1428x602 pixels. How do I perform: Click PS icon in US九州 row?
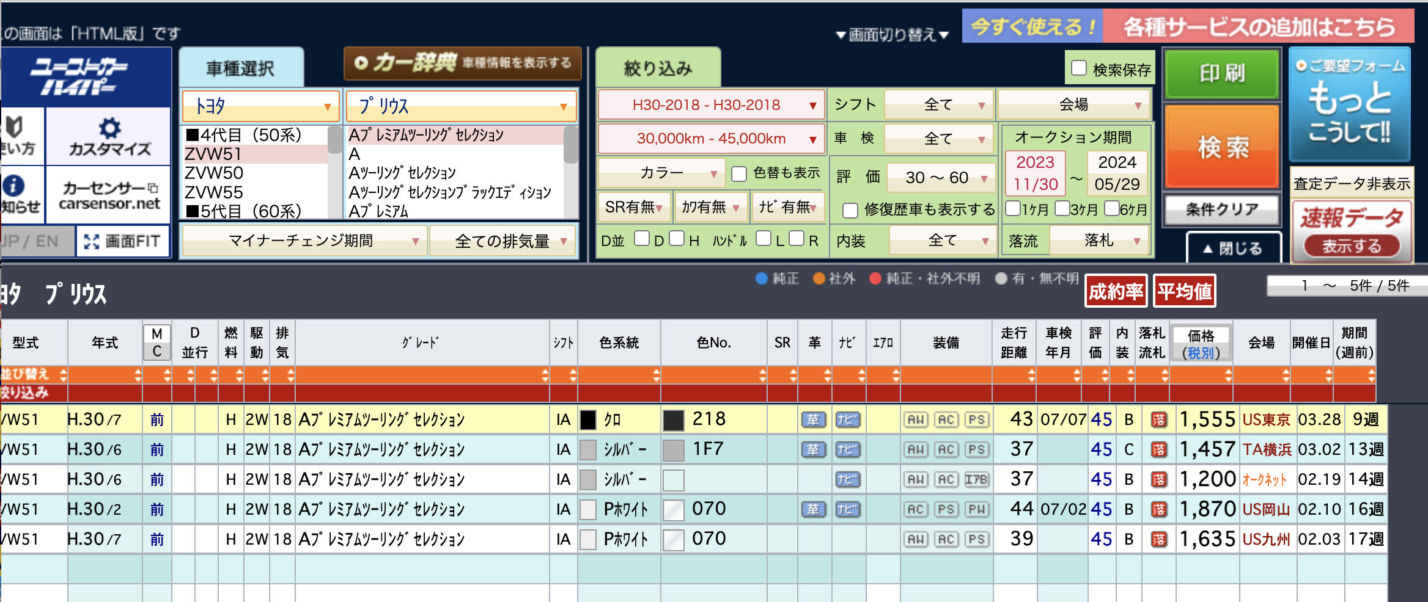pos(977,539)
